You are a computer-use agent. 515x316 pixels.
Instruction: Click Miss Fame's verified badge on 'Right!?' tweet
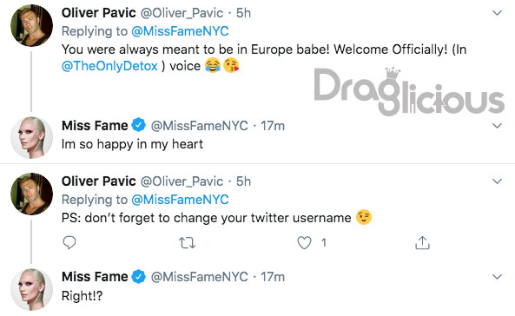click(139, 277)
